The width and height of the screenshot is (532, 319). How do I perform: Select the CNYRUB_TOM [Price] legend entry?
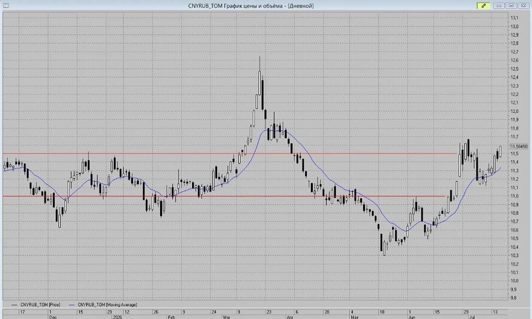[36, 305]
